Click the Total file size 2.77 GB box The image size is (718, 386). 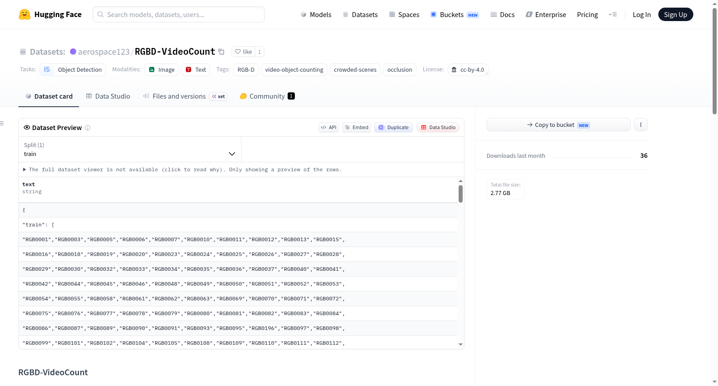[506, 189]
